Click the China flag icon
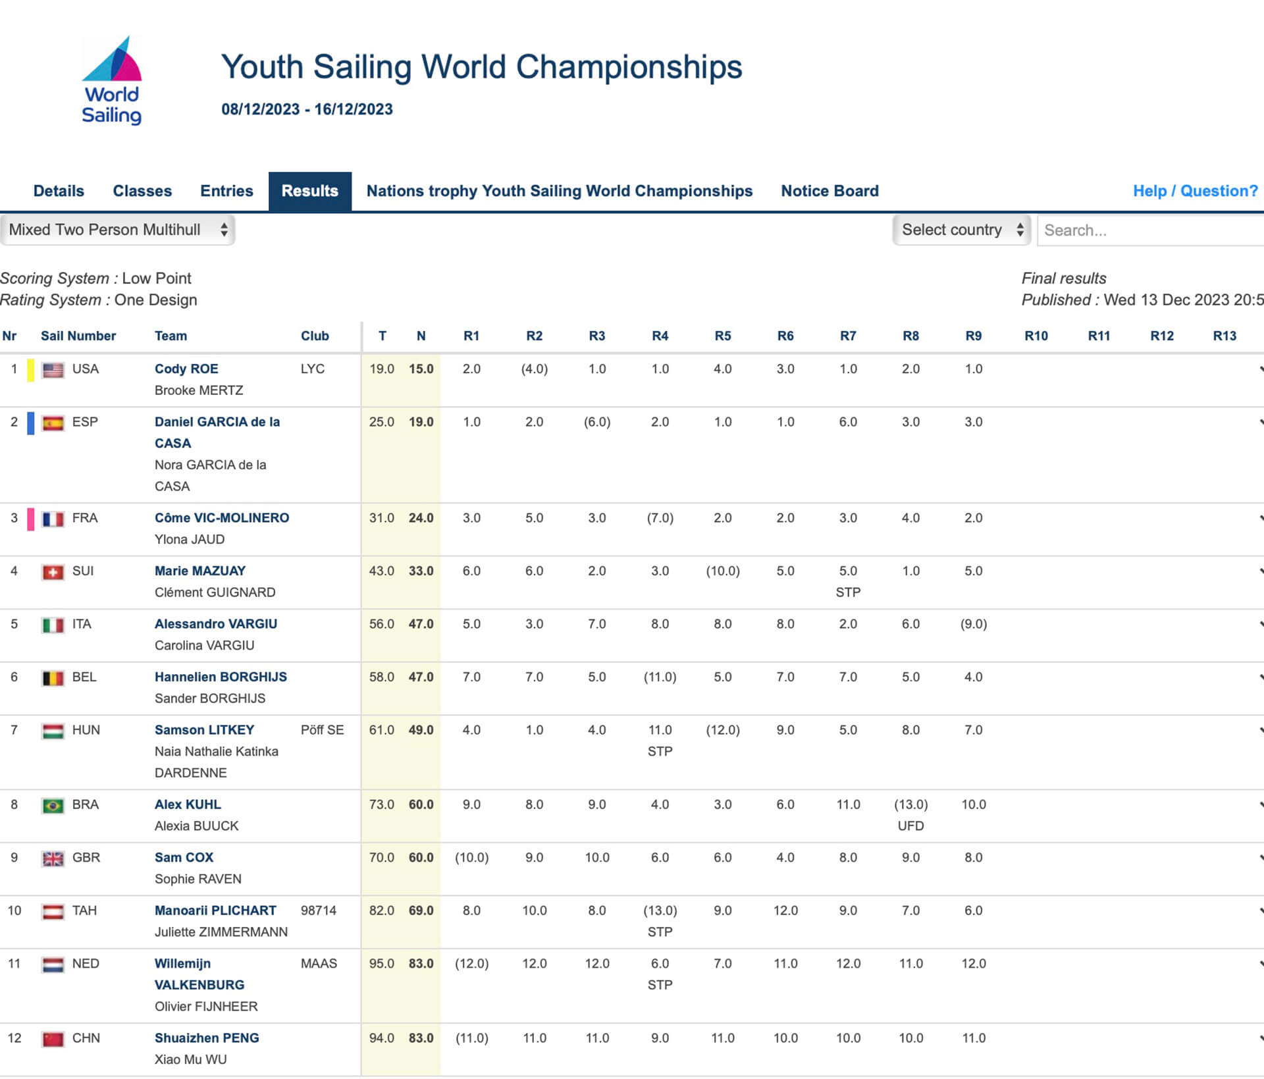This screenshot has height=1079, width=1264. pos(53,1039)
